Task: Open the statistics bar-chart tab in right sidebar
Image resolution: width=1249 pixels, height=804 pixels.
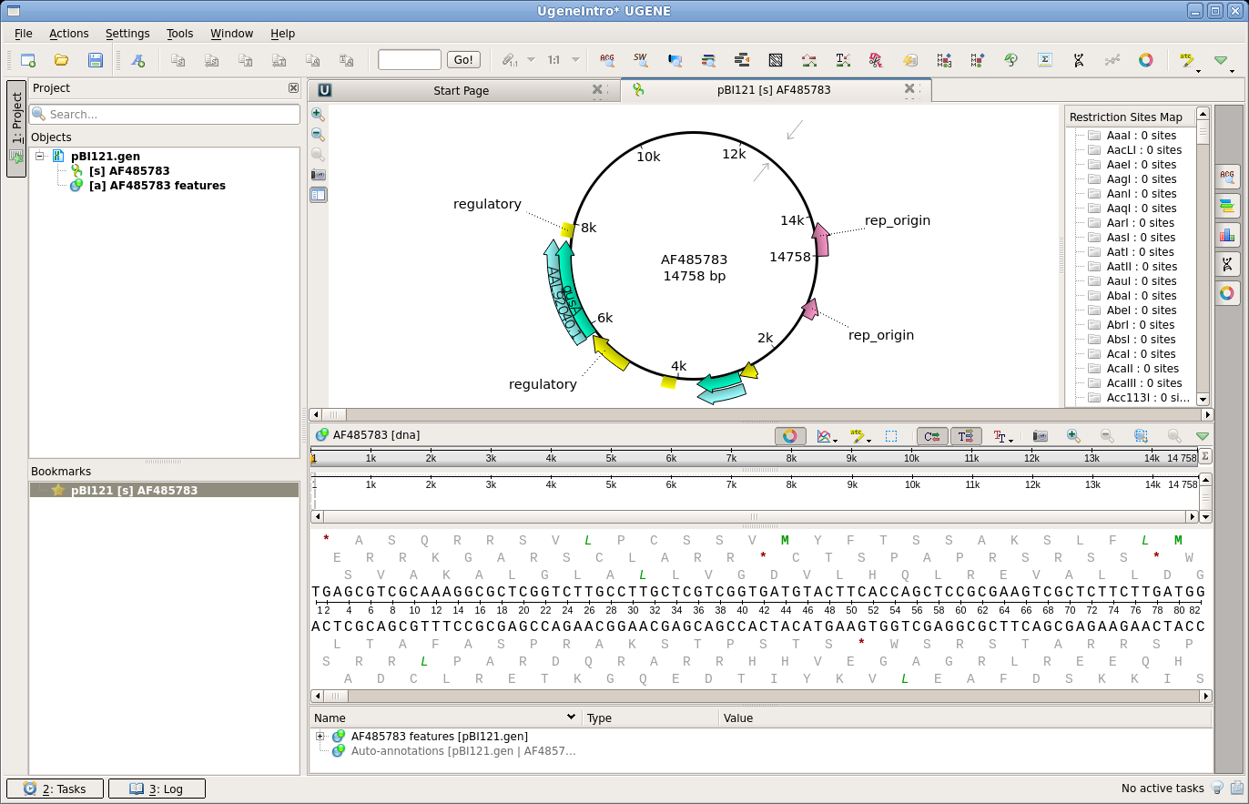Action: coord(1227,235)
